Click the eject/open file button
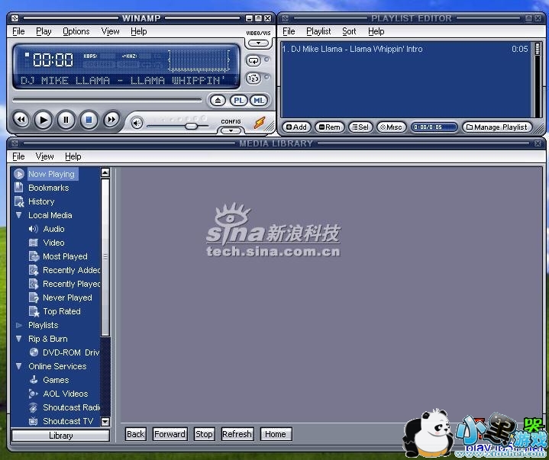This screenshot has height=460, width=549. 218,101
